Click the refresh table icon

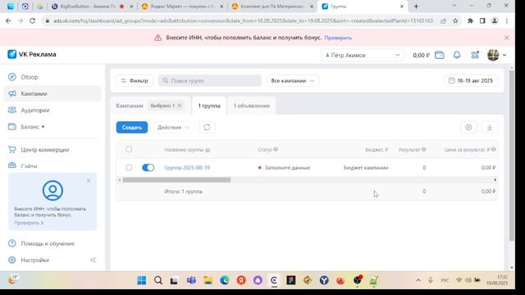coord(207,128)
